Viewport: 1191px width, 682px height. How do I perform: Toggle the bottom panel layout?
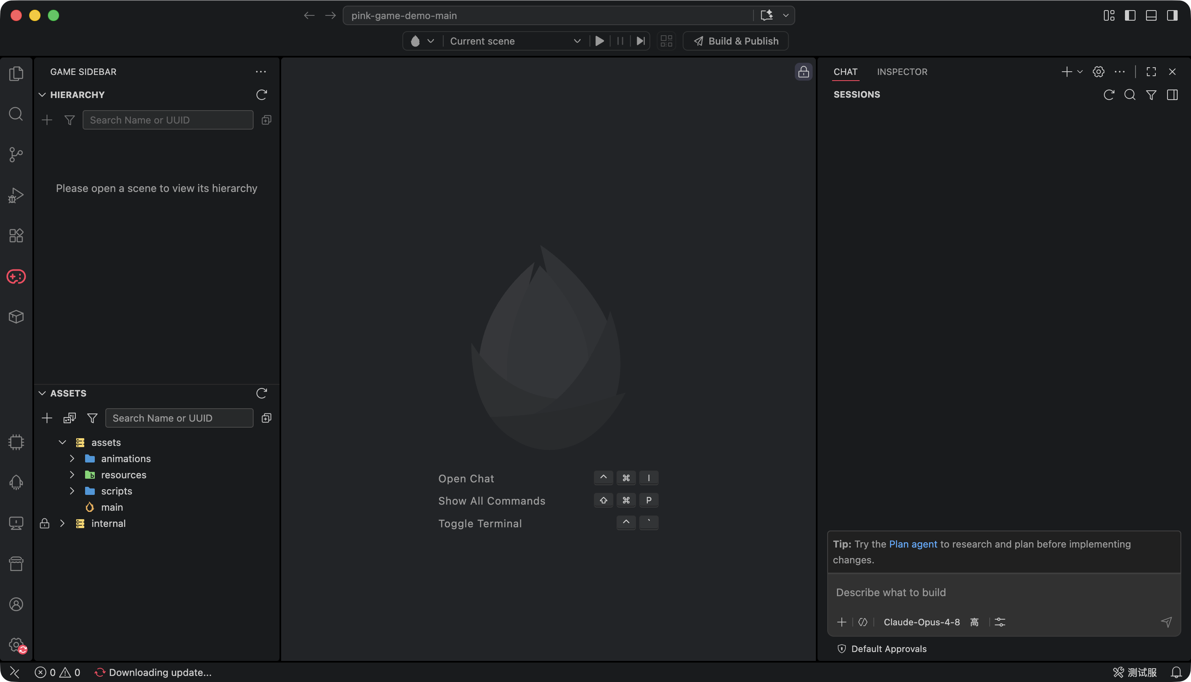click(1151, 15)
